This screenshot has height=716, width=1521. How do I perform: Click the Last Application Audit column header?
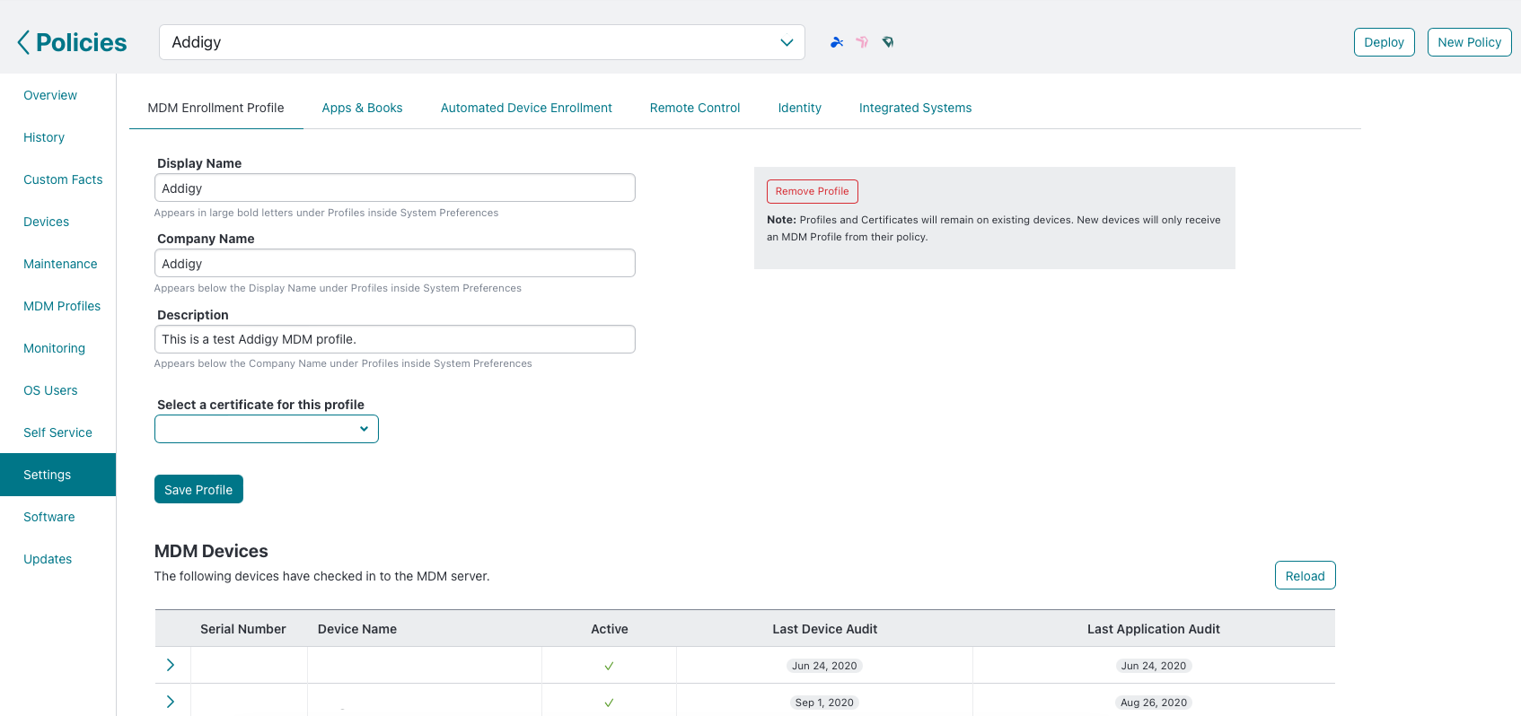click(1154, 629)
